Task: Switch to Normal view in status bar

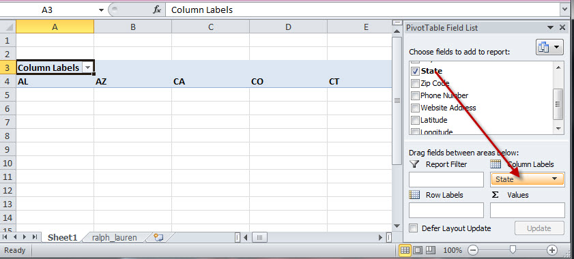Action: tap(405, 250)
